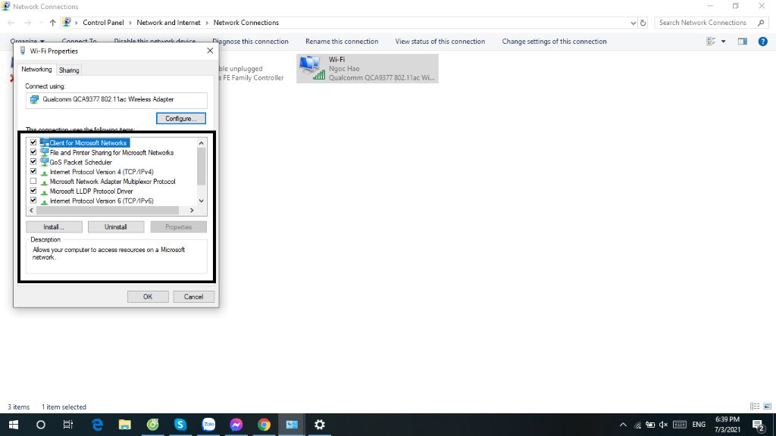Open the Networking tab
This screenshot has width=776, height=436.
tap(36, 70)
